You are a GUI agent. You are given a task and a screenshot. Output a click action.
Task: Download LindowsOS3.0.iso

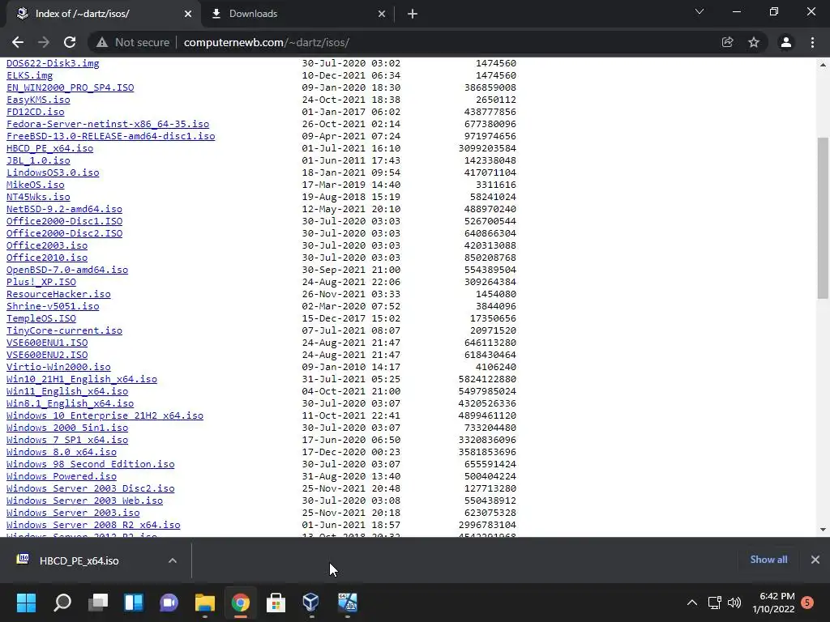(x=53, y=173)
